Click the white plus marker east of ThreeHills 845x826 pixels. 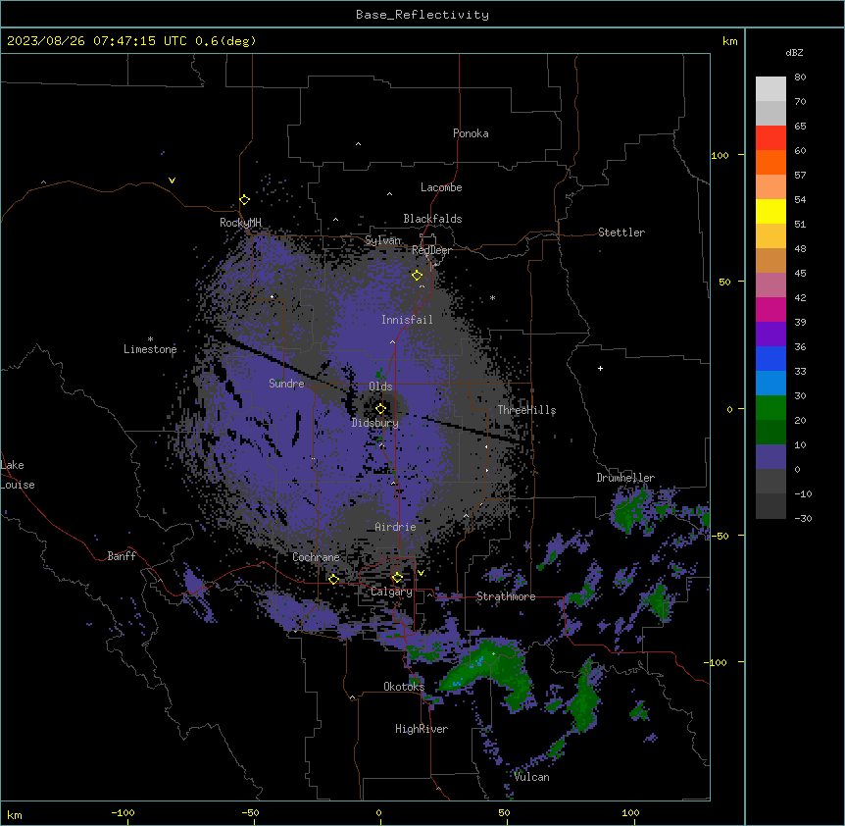point(600,368)
